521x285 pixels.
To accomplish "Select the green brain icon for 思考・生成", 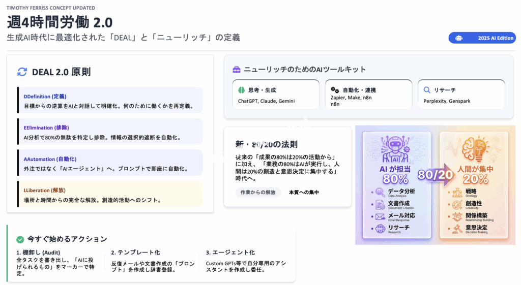I will [x=242, y=90].
